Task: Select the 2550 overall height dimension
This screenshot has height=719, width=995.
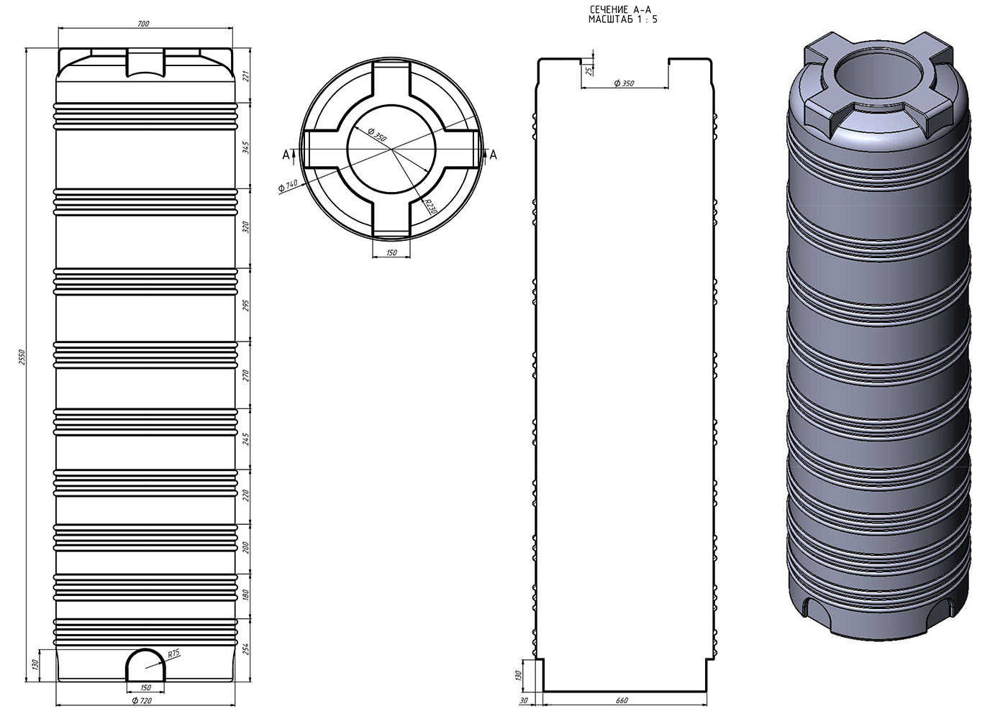Action: click(21, 357)
